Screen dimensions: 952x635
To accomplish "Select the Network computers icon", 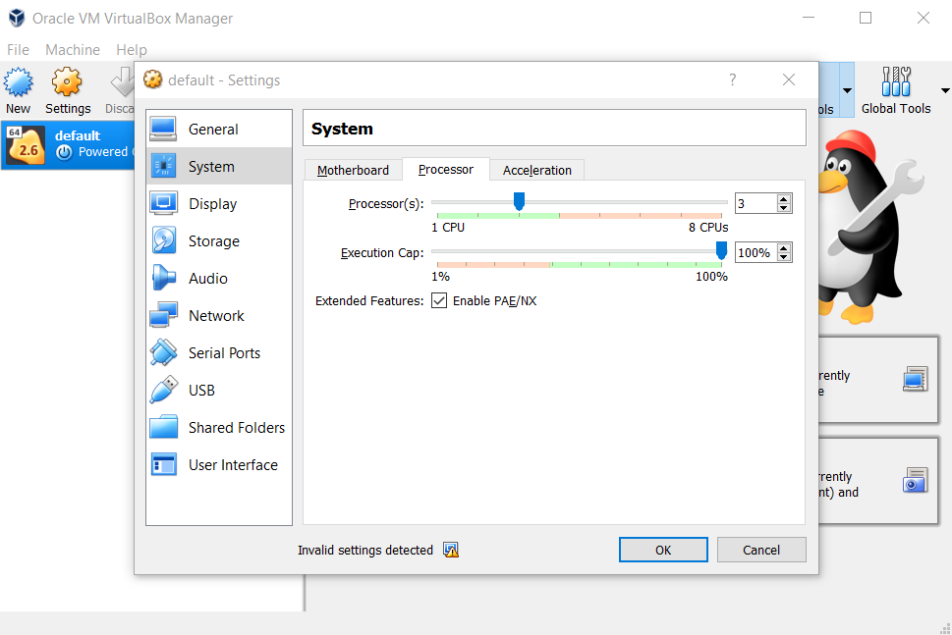I will tap(163, 315).
